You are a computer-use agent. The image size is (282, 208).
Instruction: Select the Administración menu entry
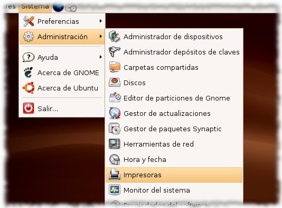[x=62, y=37]
